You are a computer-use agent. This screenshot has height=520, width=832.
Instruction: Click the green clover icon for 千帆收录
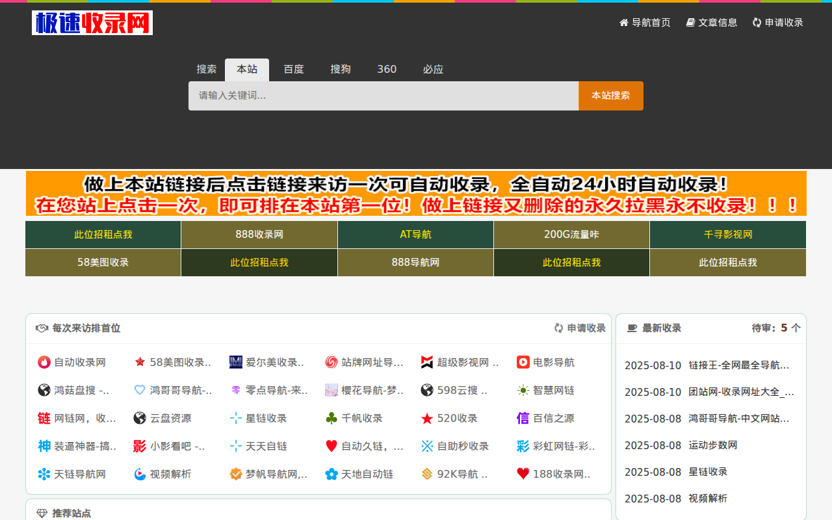point(331,419)
